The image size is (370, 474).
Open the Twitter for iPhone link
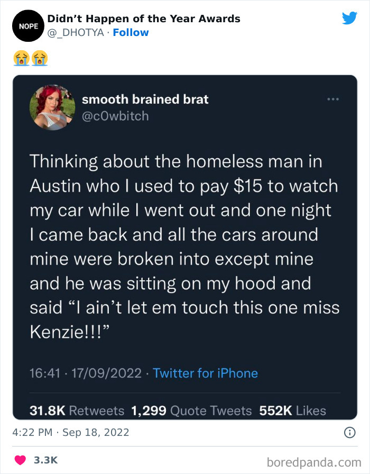[206, 373]
